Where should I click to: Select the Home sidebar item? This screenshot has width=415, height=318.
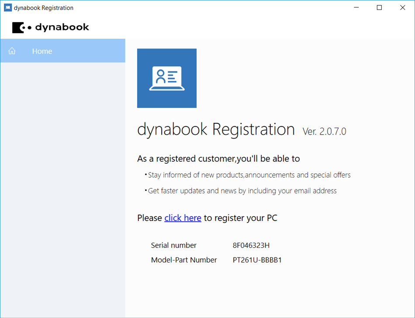[63, 51]
